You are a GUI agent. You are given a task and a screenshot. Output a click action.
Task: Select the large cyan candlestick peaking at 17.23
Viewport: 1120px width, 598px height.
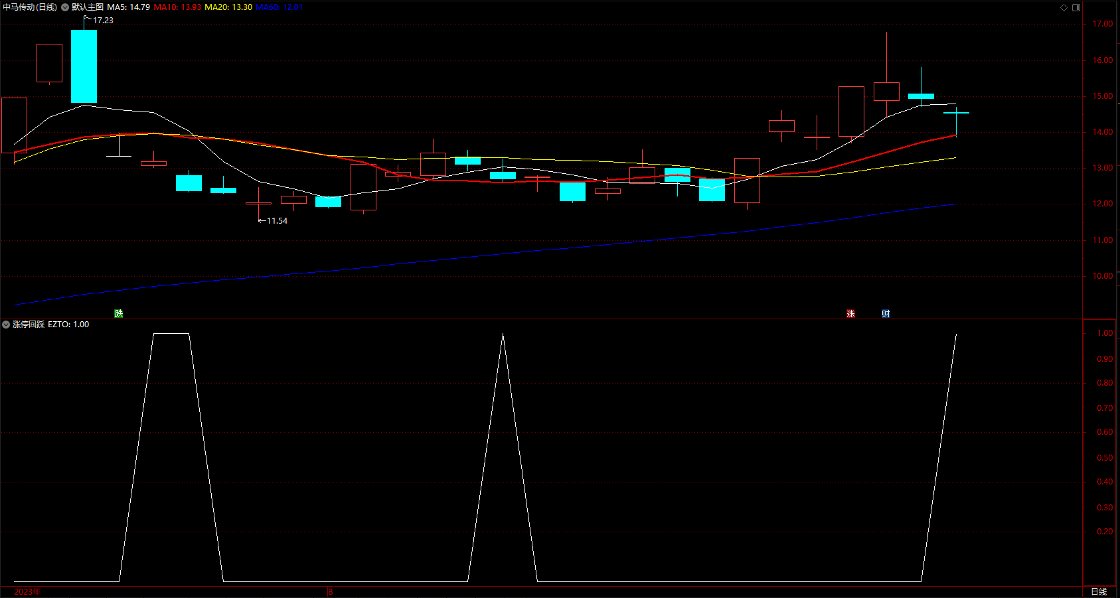click(84, 66)
